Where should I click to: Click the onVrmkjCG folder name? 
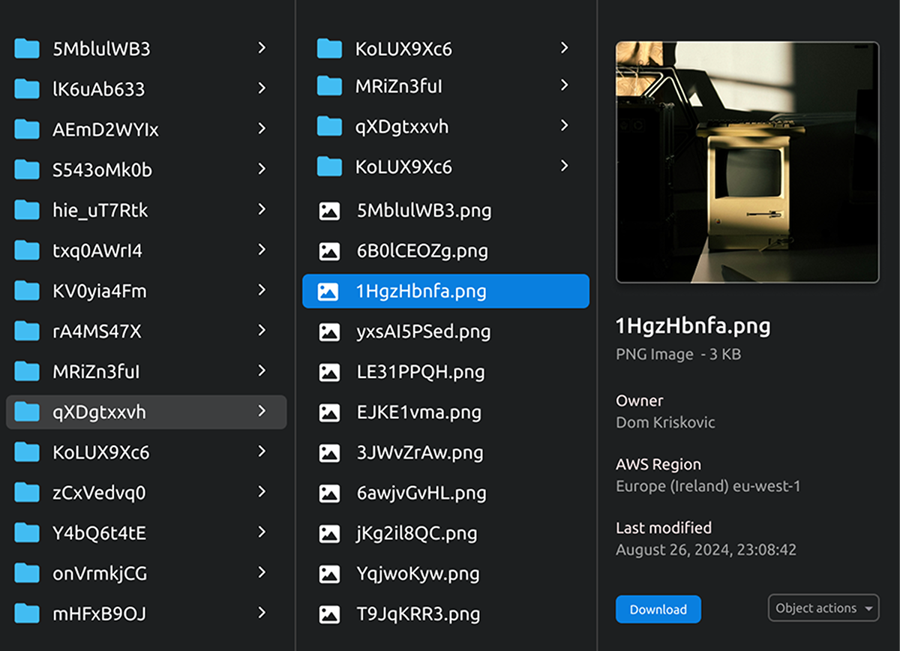(100, 574)
